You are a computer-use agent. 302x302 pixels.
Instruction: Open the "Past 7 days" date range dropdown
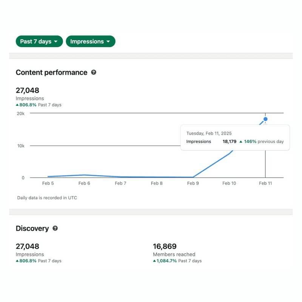39,42
